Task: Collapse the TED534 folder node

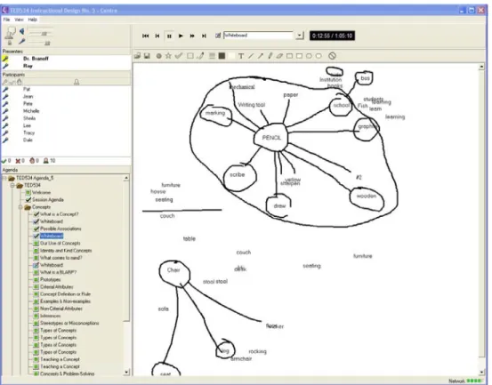Action: (x=12, y=185)
